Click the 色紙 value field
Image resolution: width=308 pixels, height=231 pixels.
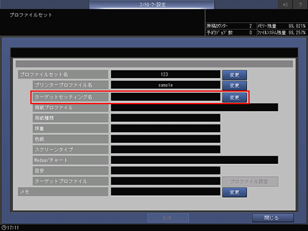pos(166,139)
